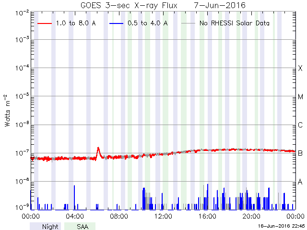Click the A flare class label

[300, 182]
